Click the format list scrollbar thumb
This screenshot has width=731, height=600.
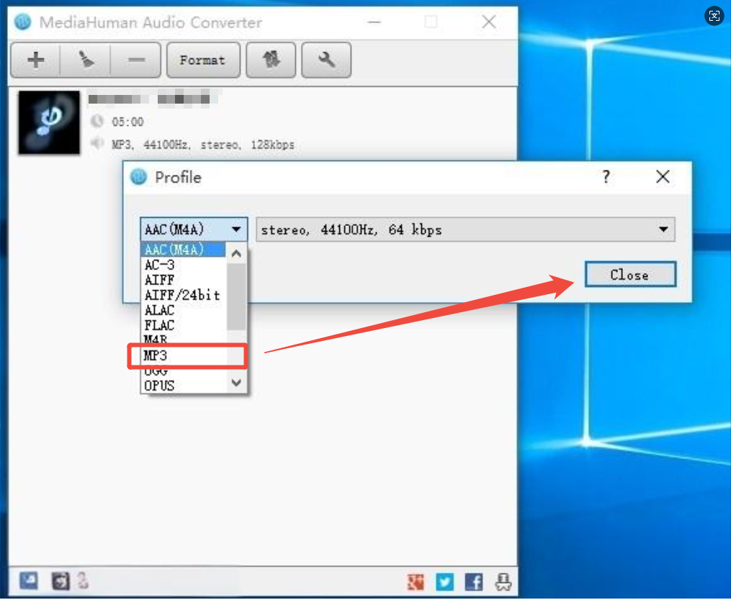tap(236, 296)
